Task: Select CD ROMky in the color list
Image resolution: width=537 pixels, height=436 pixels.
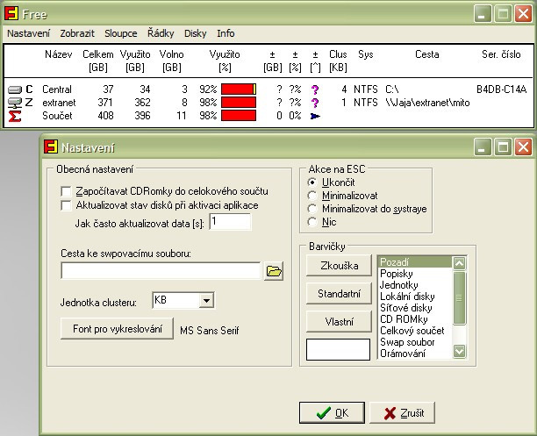Action: click(415, 319)
